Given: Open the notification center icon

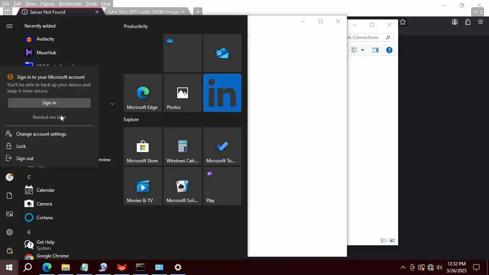Looking at the screenshot, I should click(x=476, y=267).
